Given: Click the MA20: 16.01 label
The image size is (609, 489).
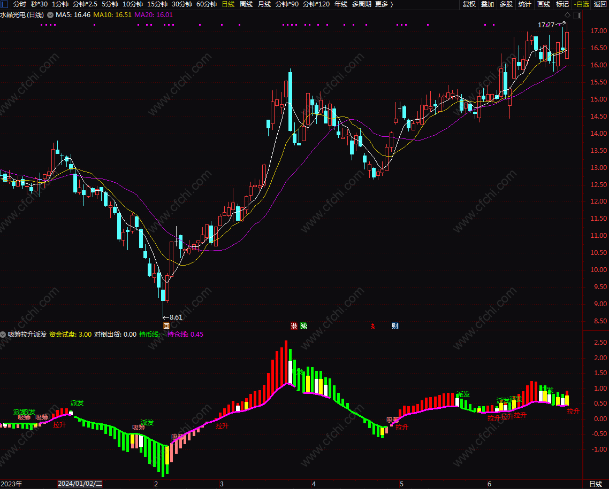Looking at the screenshot, I should click(154, 15).
